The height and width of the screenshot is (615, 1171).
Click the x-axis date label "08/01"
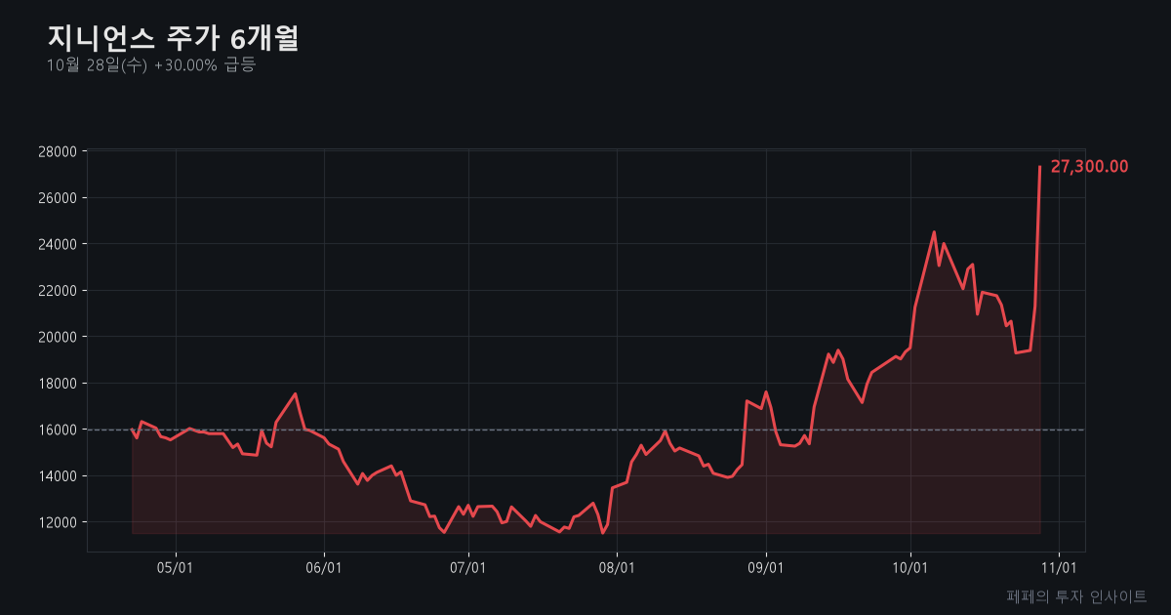coord(618,567)
